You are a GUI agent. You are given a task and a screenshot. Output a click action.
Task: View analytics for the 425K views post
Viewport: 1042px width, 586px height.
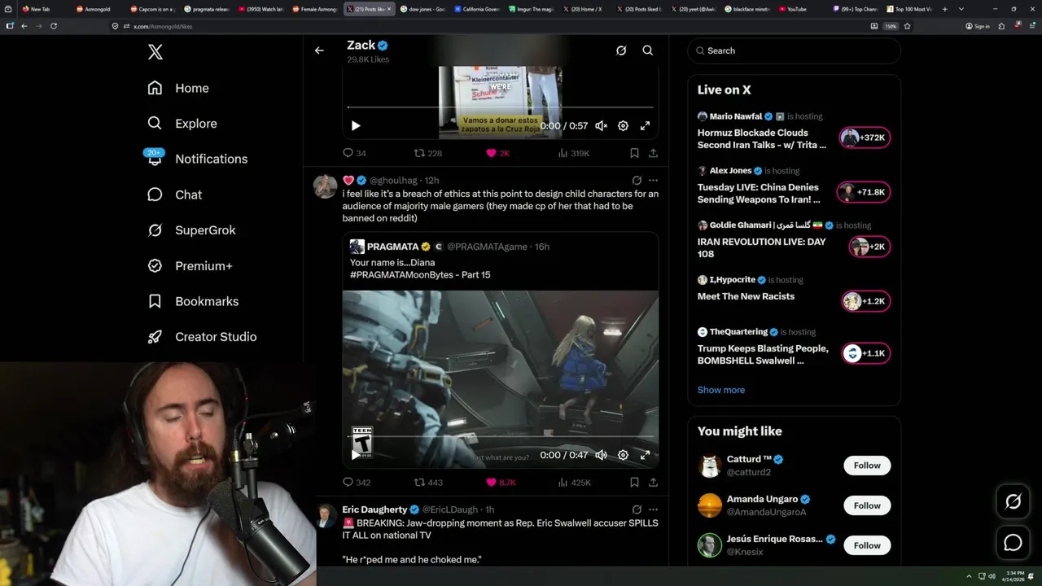(574, 483)
